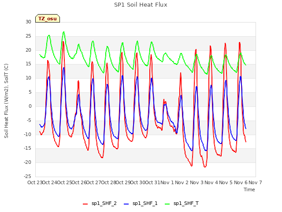
Task: Click the Time axis label
Action: coord(249,189)
